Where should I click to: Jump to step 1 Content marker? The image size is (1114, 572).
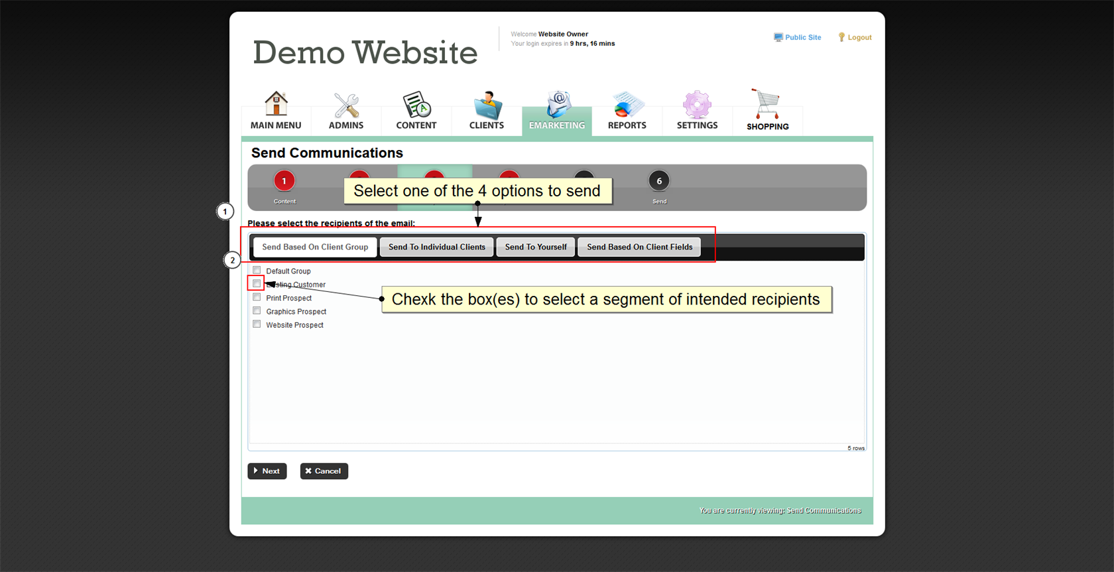(284, 181)
